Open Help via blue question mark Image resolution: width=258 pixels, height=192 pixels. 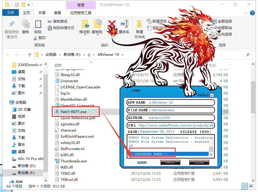point(252,13)
